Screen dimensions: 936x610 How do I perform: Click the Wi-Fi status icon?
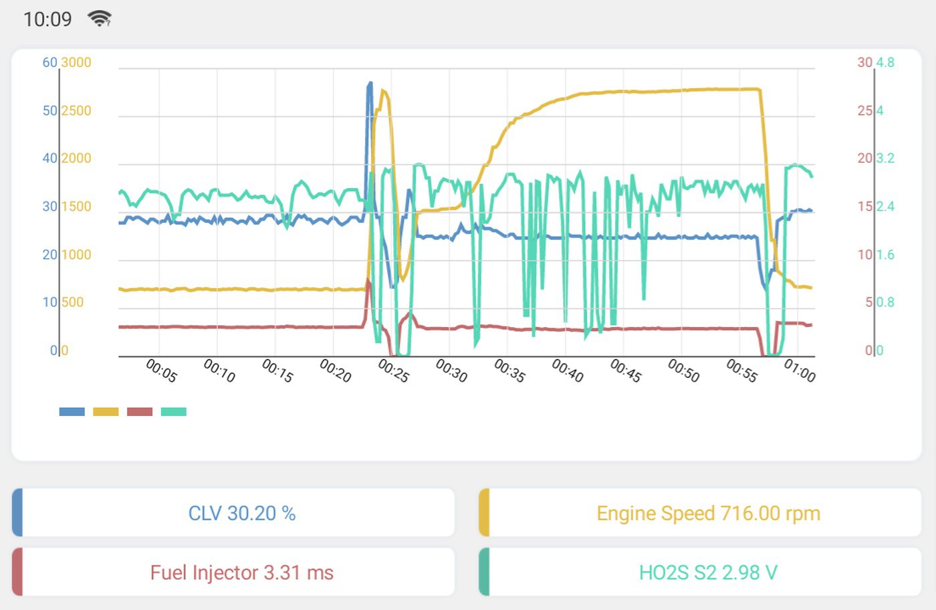(100, 19)
